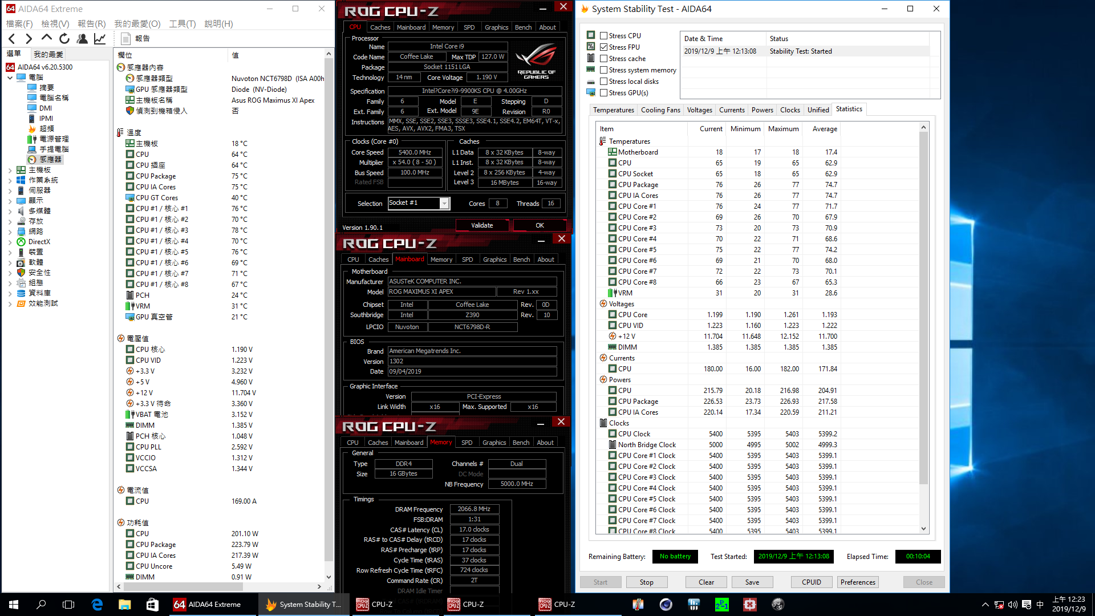Select Socket #1 dropdown in CPU-Z
The height and width of the screenshot is (616, 1095).
pos(417,202)
